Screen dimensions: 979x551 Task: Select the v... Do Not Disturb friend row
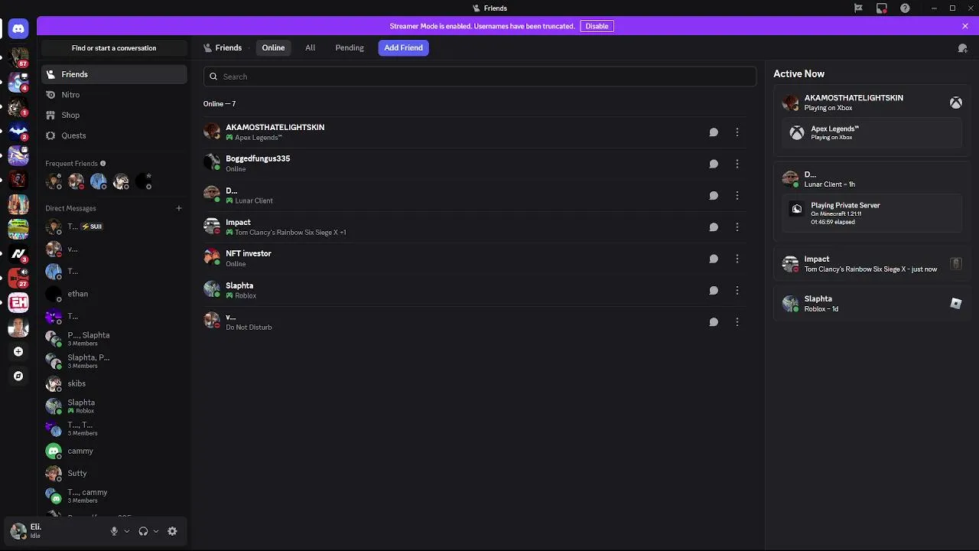(x=476, y=321)
